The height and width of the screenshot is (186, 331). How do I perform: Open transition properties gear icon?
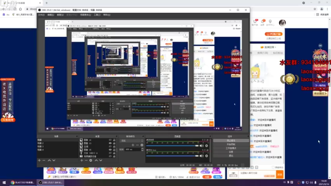pyautogui.click(x=142, y=145)
